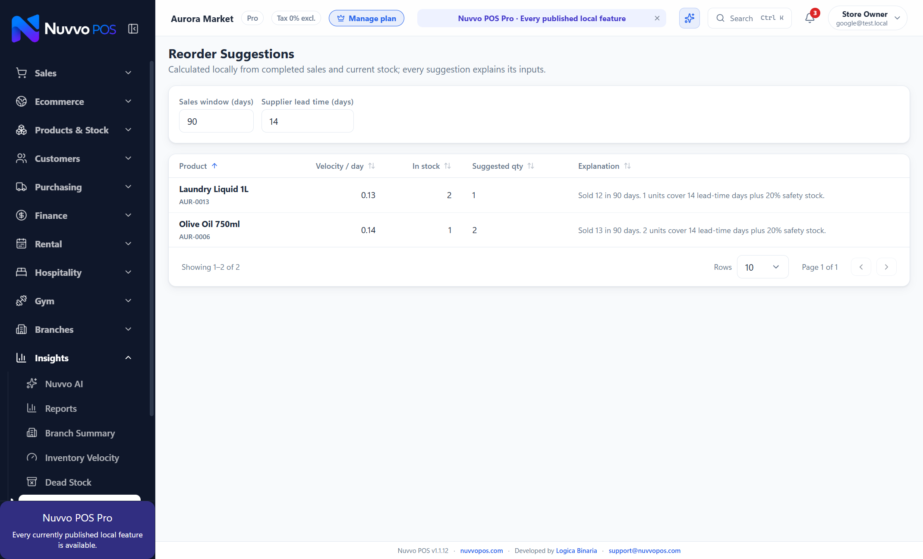The height and width of the screenshot is (559, 923).
Task: Click the Manage plan button
Action: [x=366, y=18]
